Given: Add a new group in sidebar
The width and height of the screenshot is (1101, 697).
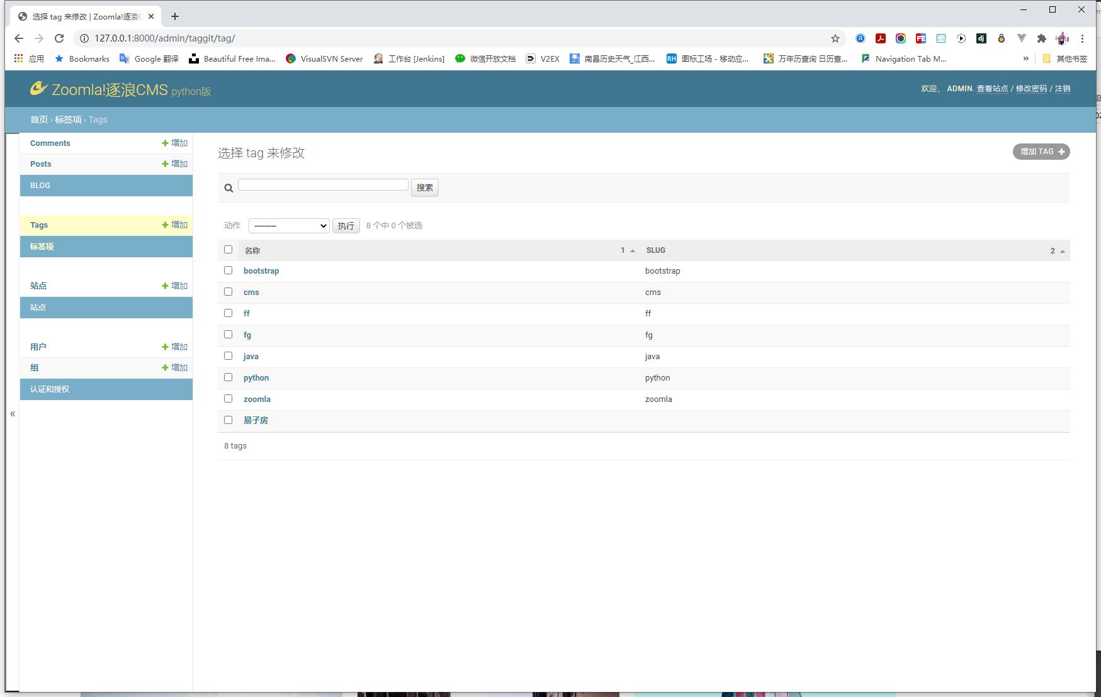Looking at the screenshot, I should (x=175, y=367).
